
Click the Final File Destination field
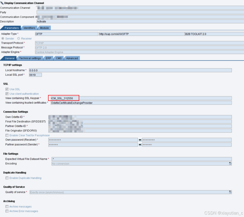coord(140,121)
